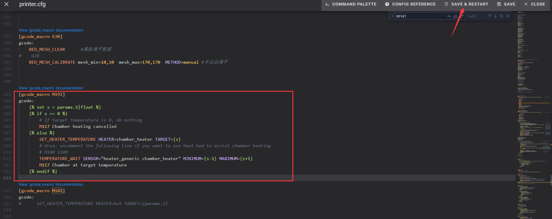Screen dimensions: 552x219
Task: Toggle match case in search box
Action: (449, 16)
